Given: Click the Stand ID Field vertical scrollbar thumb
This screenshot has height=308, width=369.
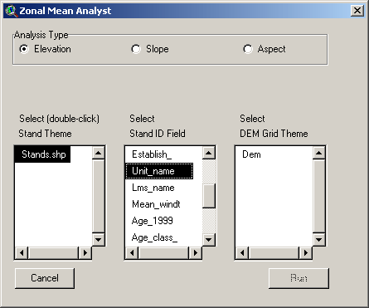Looking at the screenshot, I should point(209,196).
